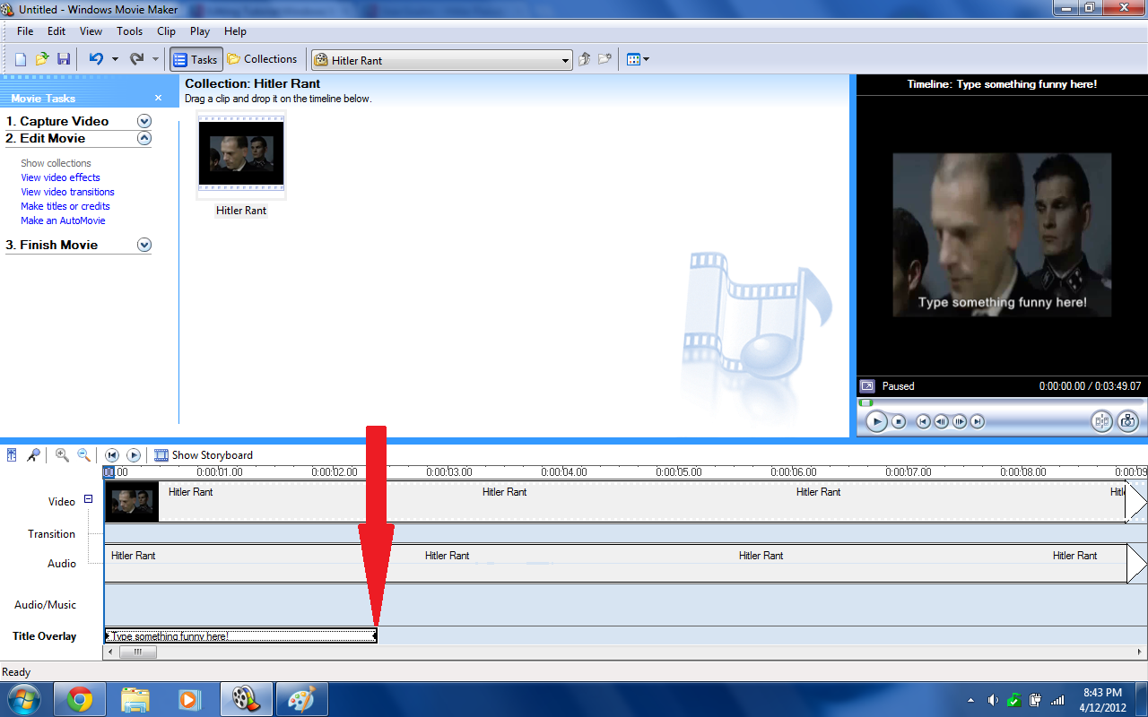Jump forward in preview monitor
Screen dimensions: 1148x717
coord(978,421)
